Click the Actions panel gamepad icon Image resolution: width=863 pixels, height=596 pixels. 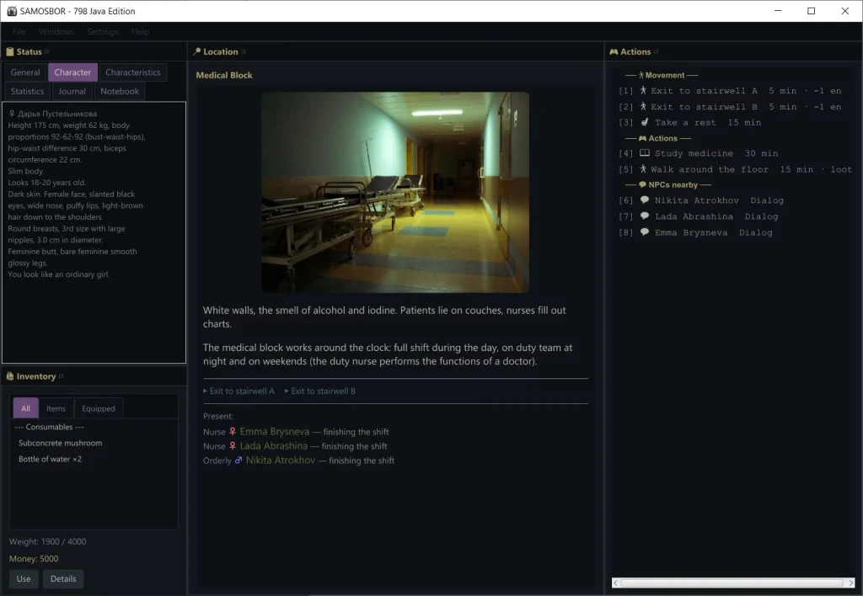614,51
